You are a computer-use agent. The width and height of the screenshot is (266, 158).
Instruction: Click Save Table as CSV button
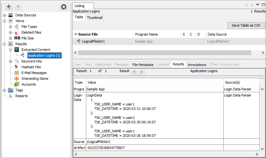[246, 25]
